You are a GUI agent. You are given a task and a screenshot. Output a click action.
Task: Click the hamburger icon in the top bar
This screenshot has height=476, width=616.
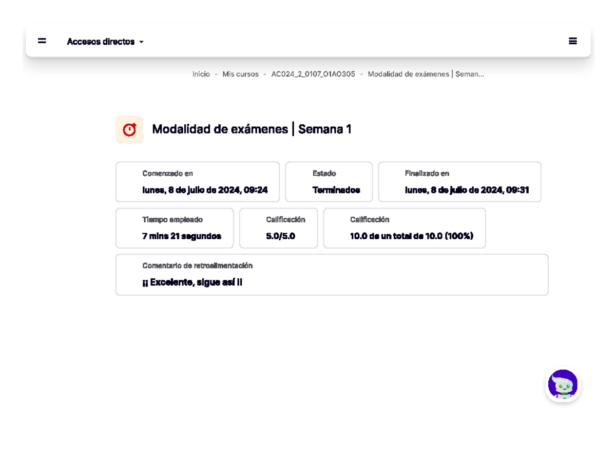tap(41, 41)
